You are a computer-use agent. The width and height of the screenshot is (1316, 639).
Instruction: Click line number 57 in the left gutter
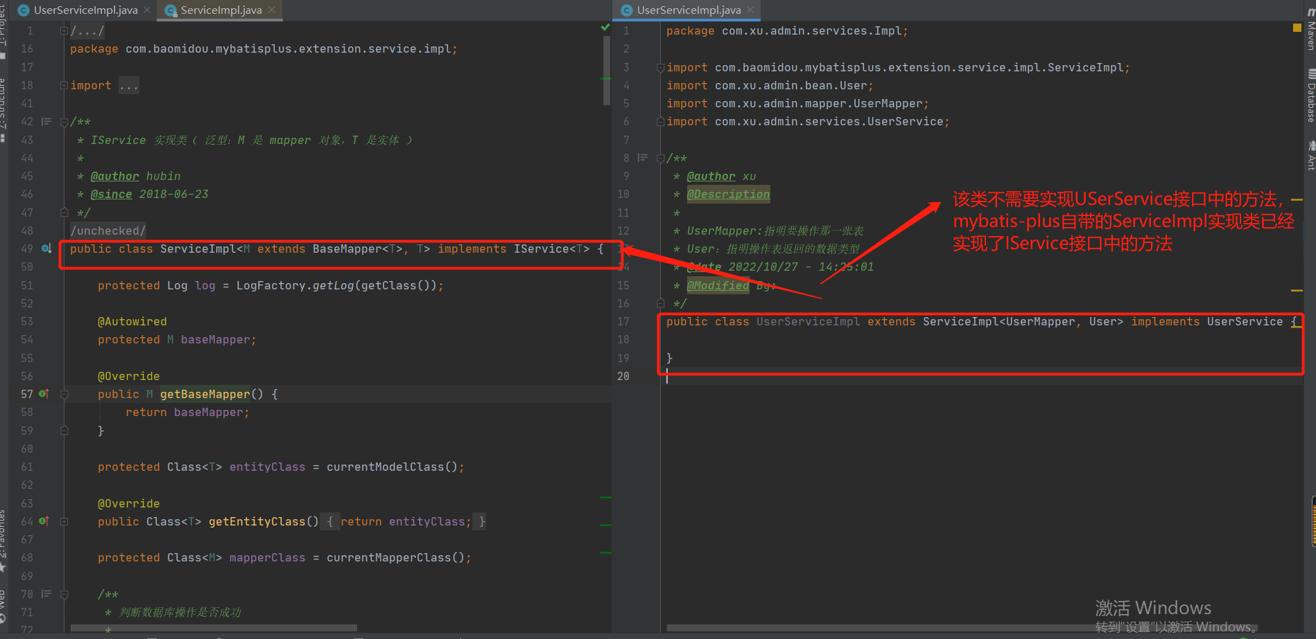(27, 394)
